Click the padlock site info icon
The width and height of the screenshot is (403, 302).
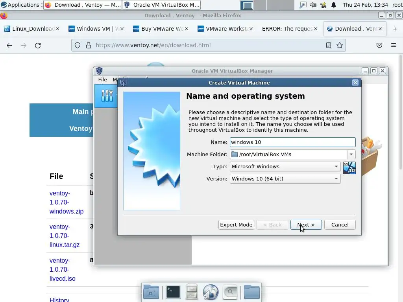point(89,46)
